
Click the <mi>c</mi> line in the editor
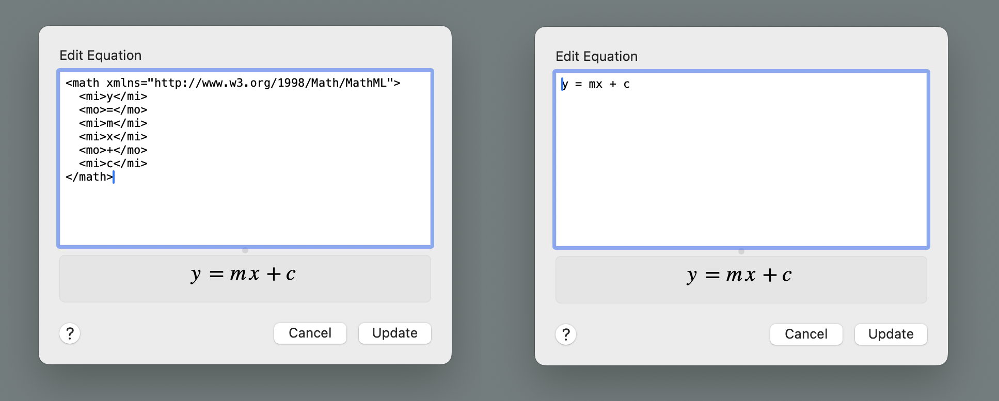coord(113,164)
